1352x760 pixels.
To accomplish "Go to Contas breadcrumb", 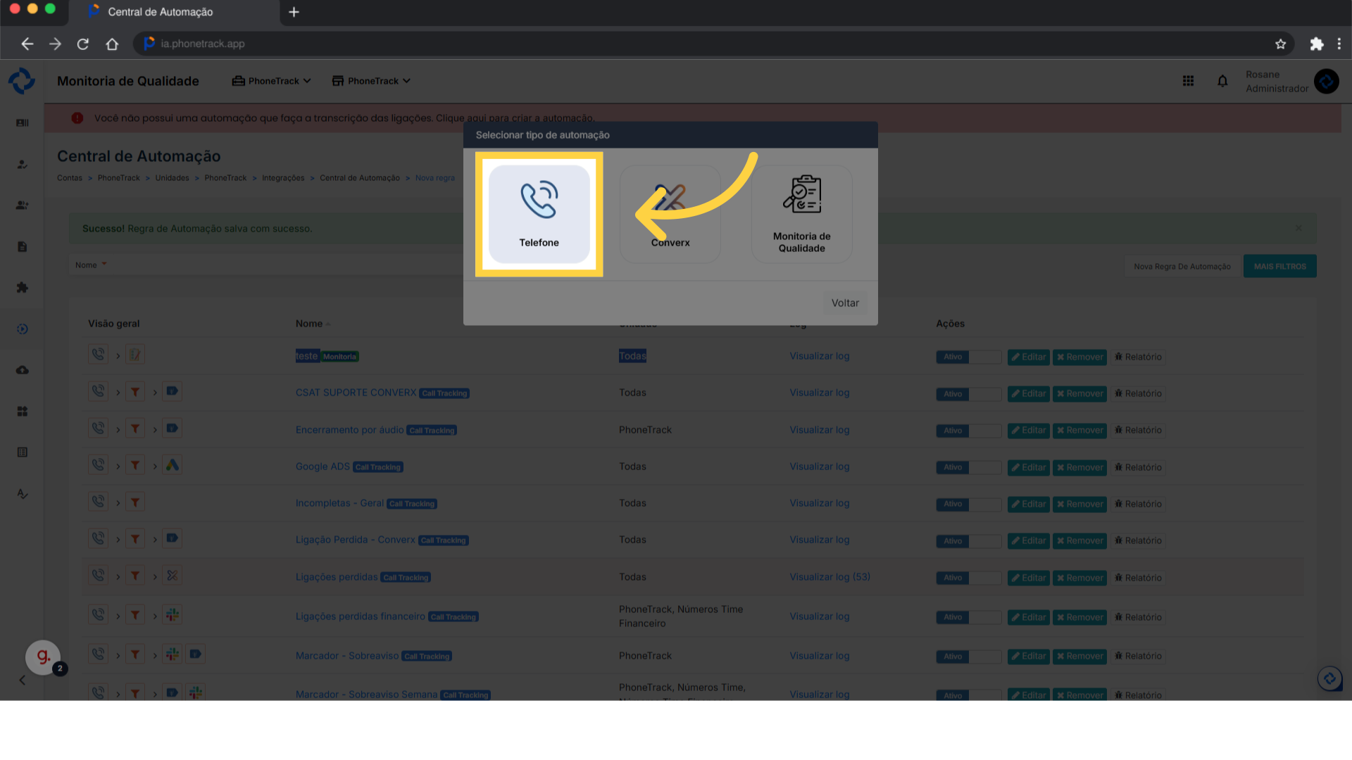I will pos(70,178).
